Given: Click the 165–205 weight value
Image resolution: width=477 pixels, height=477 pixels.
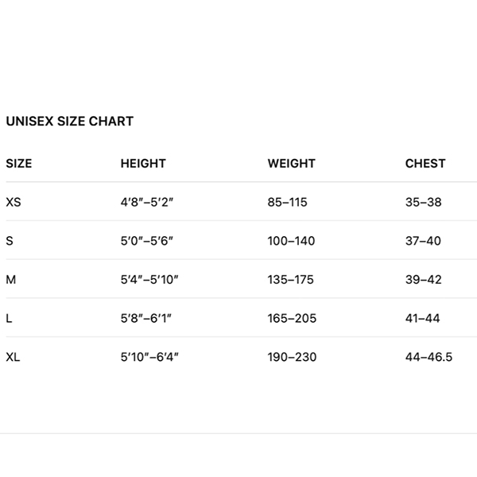Looking at the screenshot, I should tap(292, 319).
